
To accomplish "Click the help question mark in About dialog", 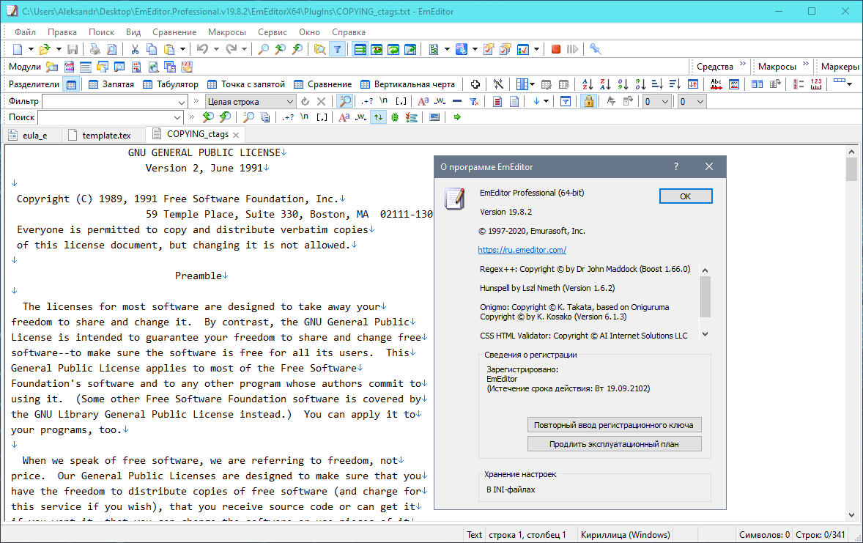I will pos(676,167).
